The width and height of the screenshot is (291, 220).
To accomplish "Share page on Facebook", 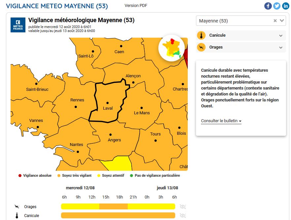I will point(268,6).
